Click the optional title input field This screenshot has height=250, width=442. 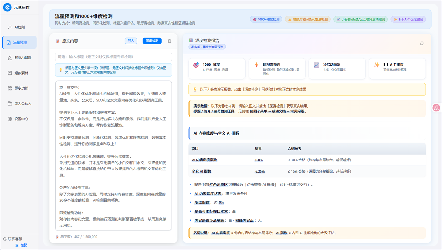(x=113, y=57)
